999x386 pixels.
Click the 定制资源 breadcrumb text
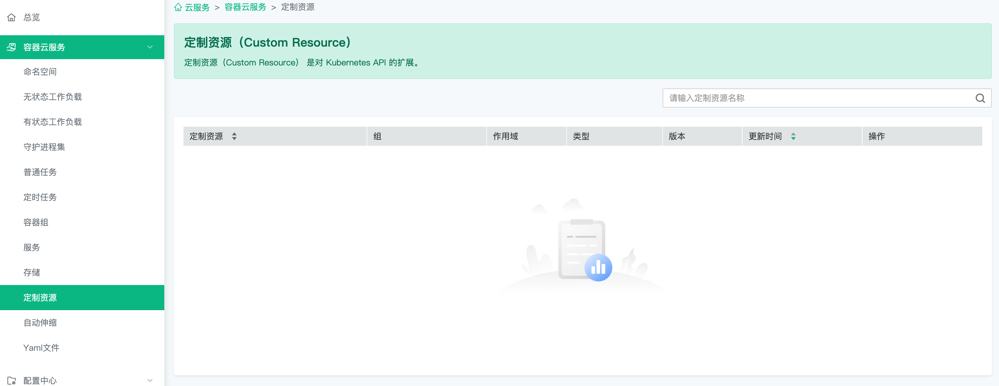point(297,7)
